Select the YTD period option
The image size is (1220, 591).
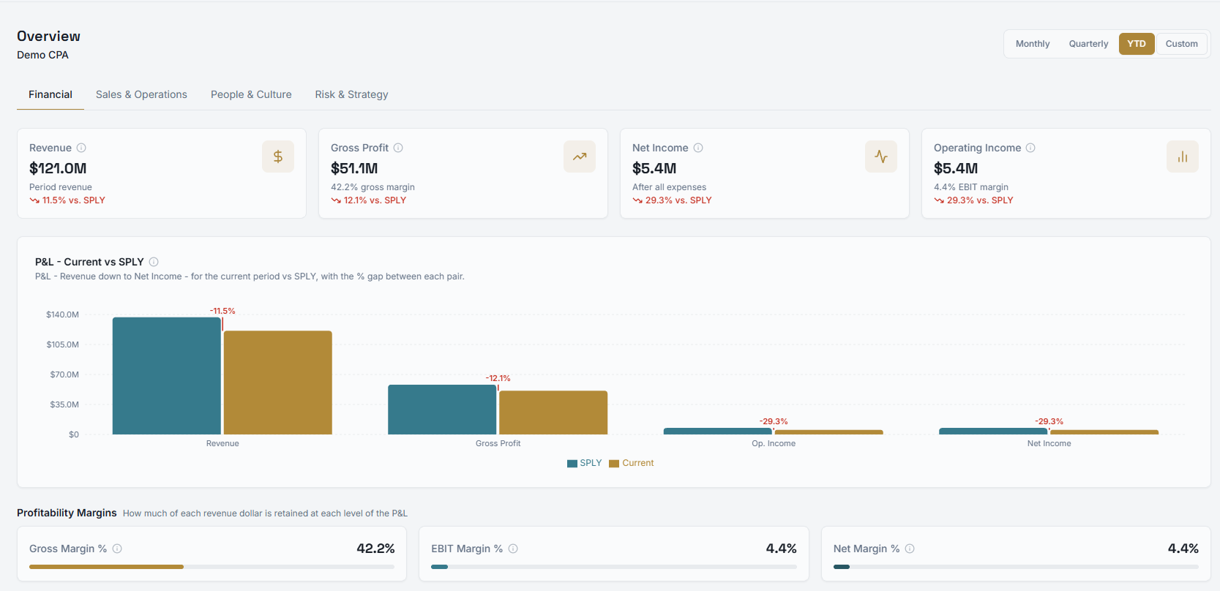[x=1137, y=44]
